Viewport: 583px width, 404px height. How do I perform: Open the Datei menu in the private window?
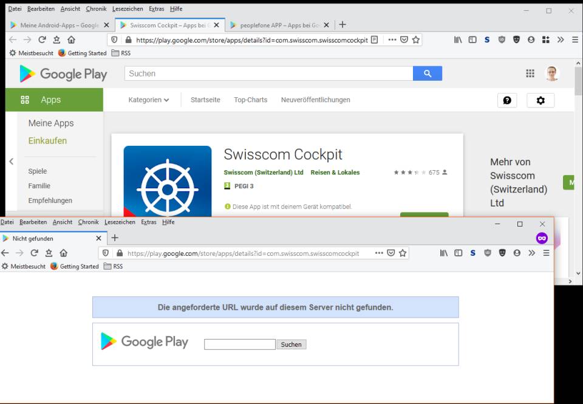coord(7,222)
